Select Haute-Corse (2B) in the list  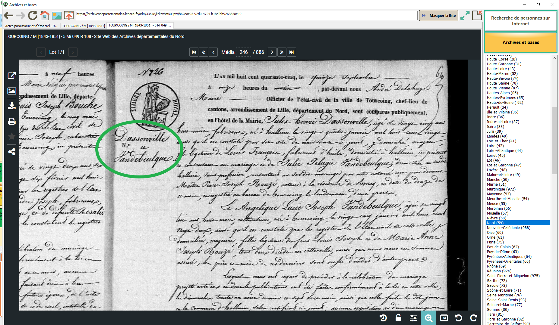click(502, 59)
